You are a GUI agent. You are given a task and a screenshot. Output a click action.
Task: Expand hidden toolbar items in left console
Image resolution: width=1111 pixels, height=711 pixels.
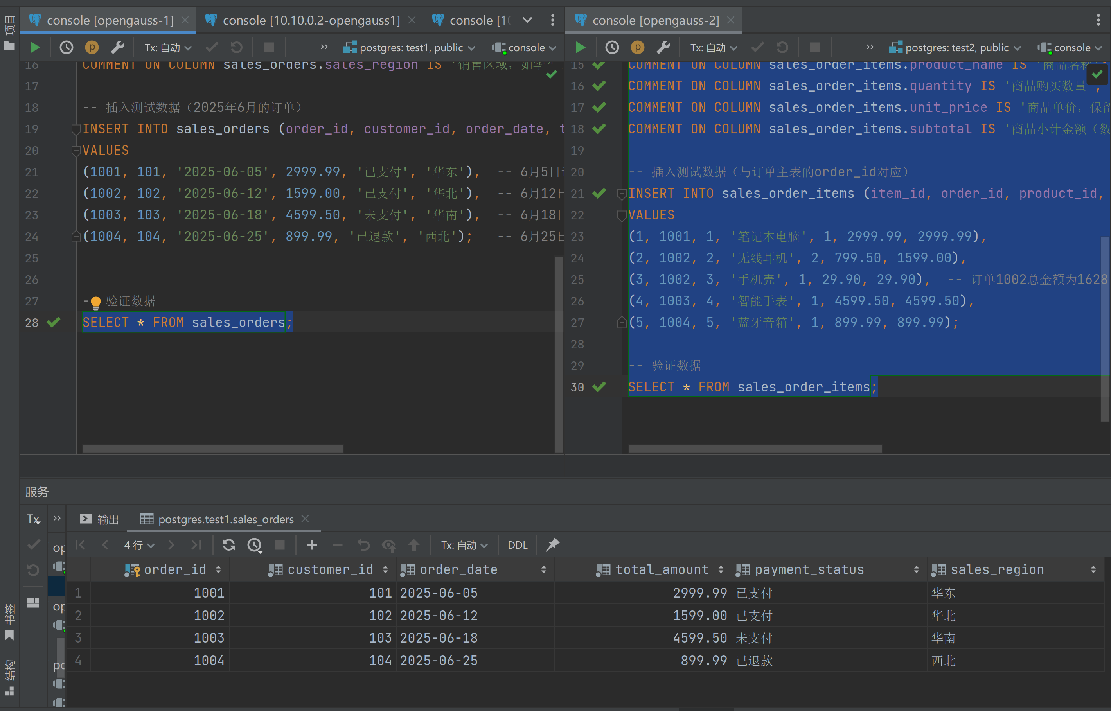(324, 47)
